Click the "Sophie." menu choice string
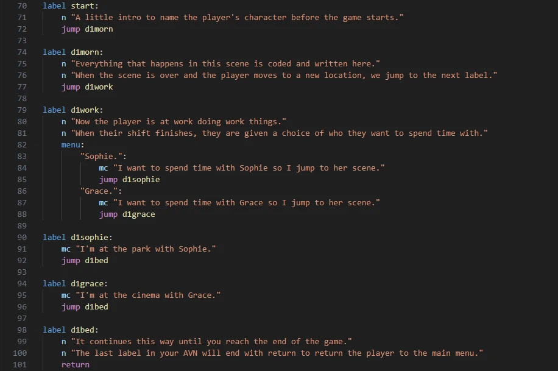The height and width of the screenshot is (371, 558). point(101,156)
